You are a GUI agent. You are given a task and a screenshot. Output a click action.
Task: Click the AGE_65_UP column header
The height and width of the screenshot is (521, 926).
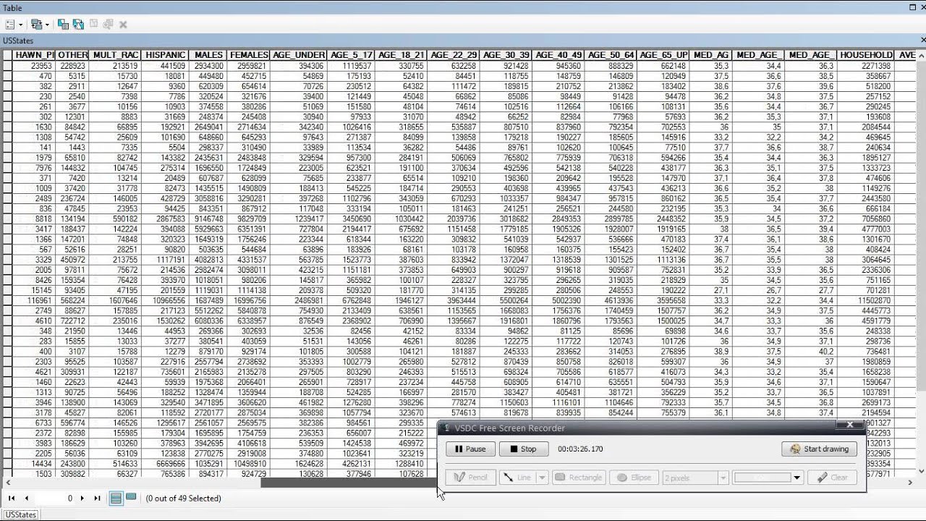point(663,55)
